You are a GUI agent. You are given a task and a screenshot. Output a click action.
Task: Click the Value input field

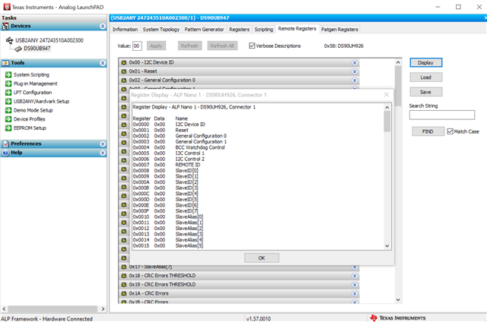pyautogui.click(x=137, y=46)
